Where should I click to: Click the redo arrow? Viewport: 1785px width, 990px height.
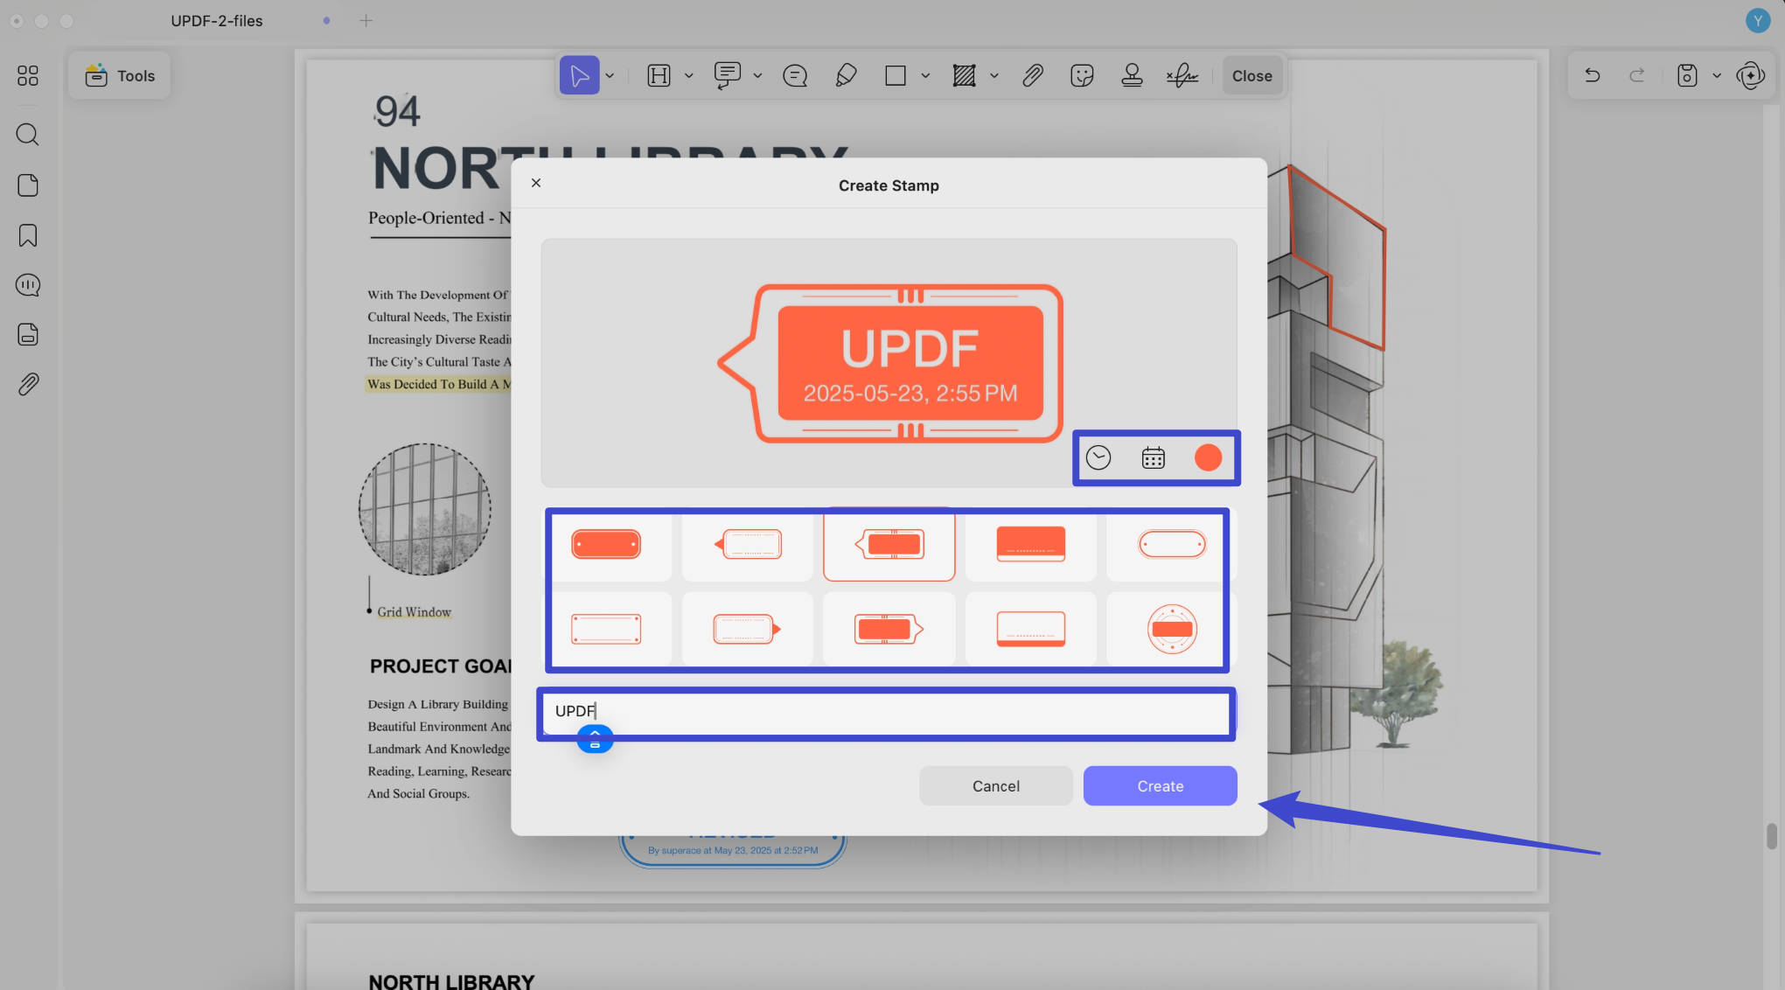pyautogui.click(x=1637, y=75)
